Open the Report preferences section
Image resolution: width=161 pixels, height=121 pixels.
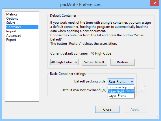11,40
